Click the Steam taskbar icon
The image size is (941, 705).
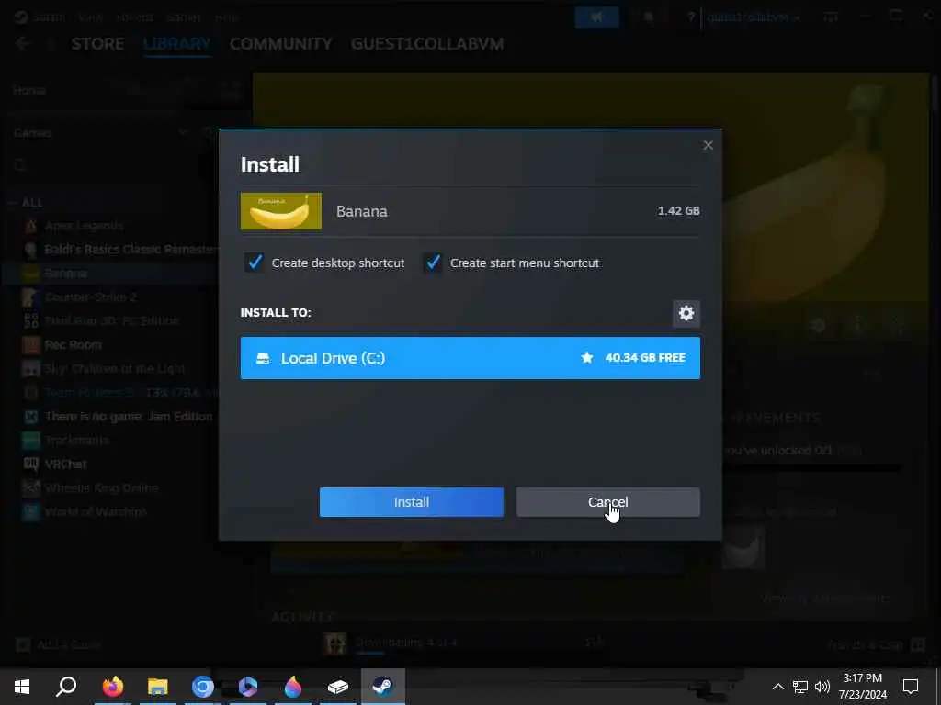(x=383, y=687)
